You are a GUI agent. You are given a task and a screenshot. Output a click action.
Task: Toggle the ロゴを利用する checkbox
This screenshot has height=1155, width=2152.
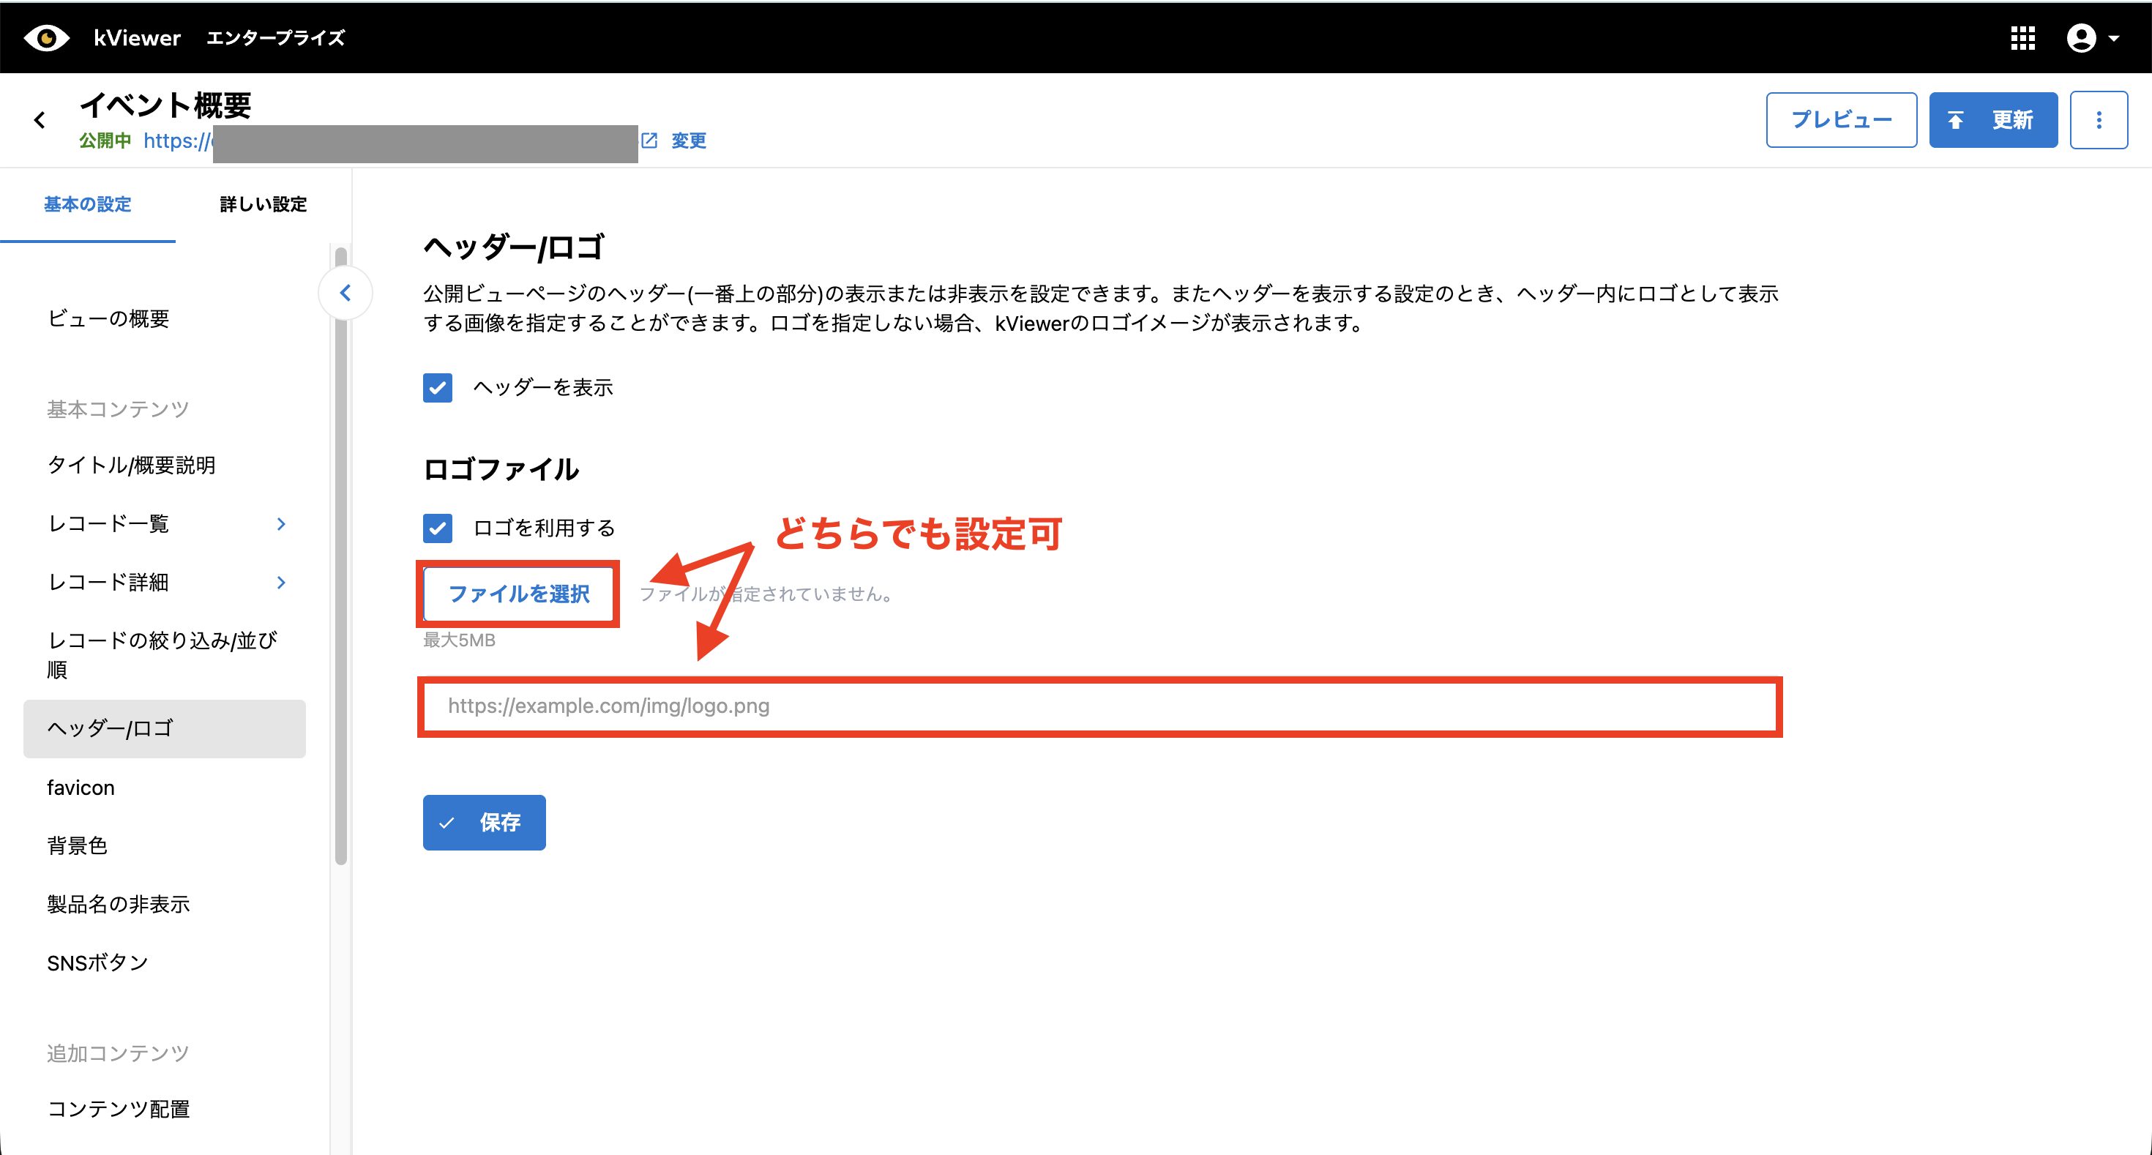click(x=438, y=528)
